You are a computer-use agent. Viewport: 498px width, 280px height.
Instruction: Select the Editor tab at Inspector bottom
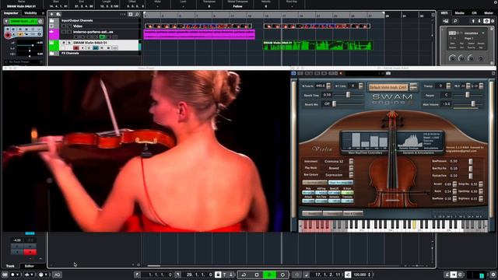pos(30,266)
